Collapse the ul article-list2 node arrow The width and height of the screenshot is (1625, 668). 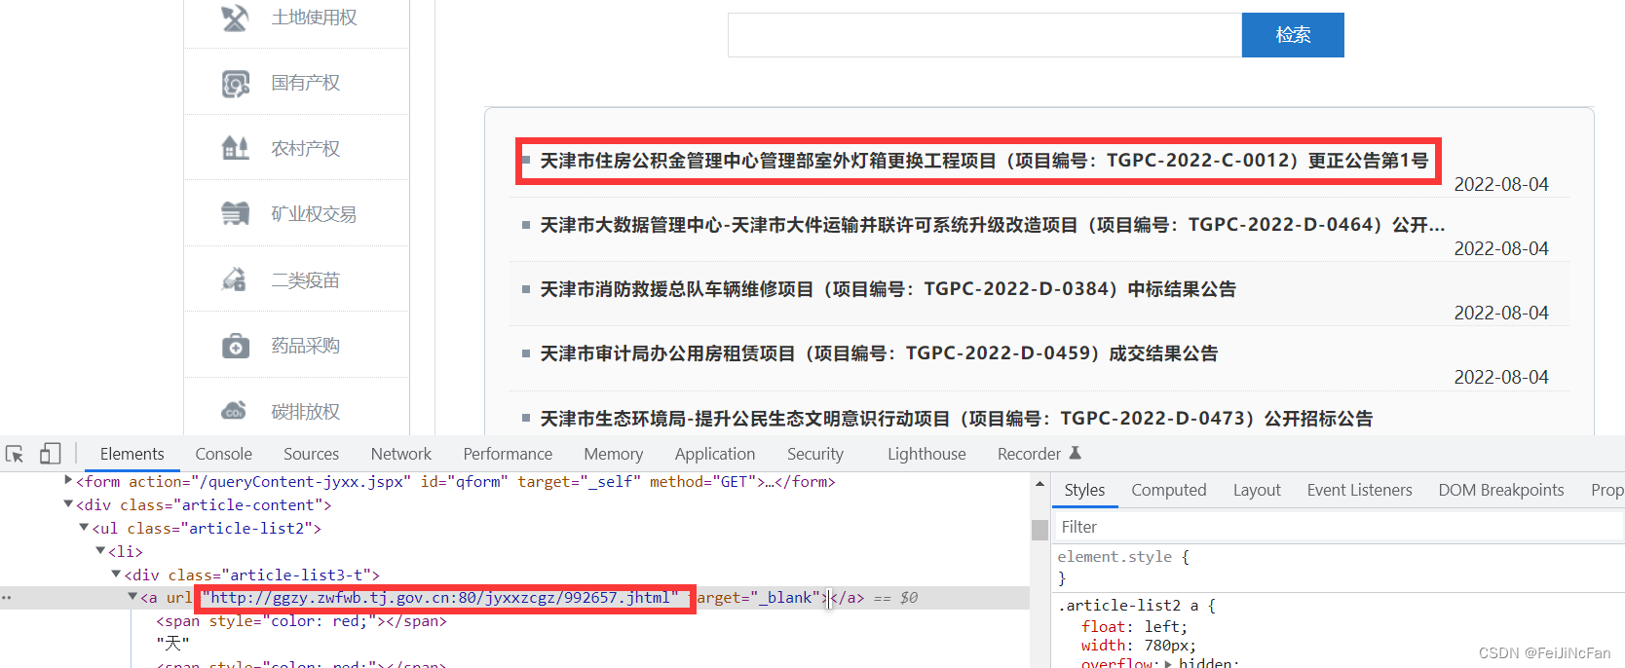click(84, 527)
